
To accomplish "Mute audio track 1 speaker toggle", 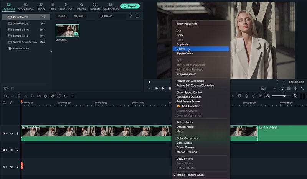I will point(12,167).
